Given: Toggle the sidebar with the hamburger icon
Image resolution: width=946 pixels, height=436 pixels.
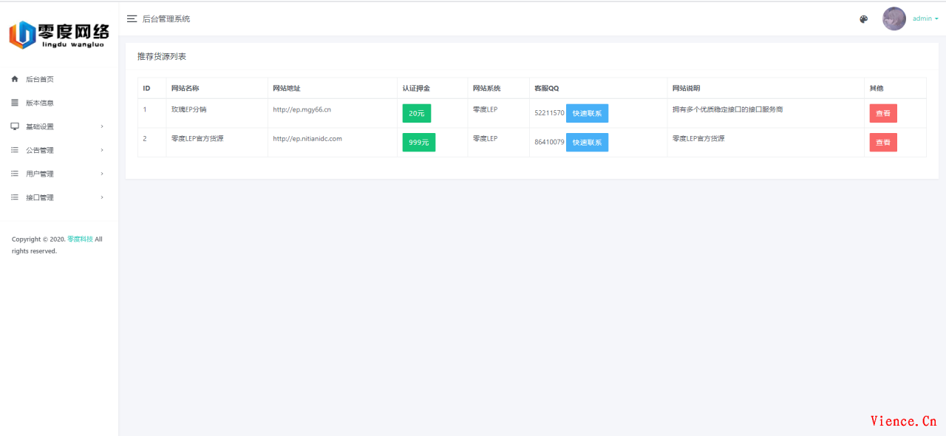Looking at the screenshot, I should (x=132, y=18).
